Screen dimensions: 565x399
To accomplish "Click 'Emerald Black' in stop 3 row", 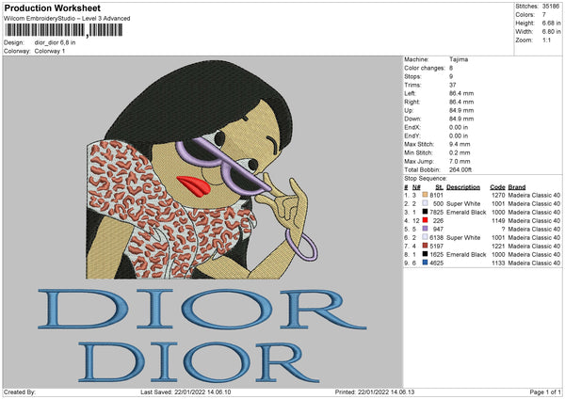I will tap(466, 212).
